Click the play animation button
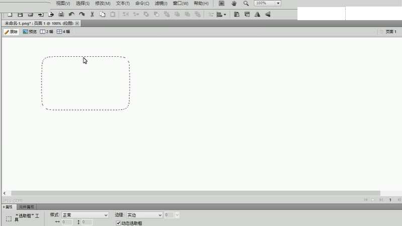 click(x=373, y=200)
